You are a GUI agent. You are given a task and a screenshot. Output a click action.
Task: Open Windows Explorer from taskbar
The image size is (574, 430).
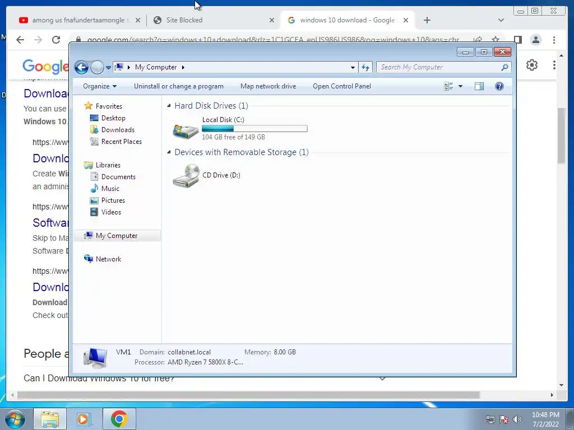pyautogui.click(x=50, y=419)
